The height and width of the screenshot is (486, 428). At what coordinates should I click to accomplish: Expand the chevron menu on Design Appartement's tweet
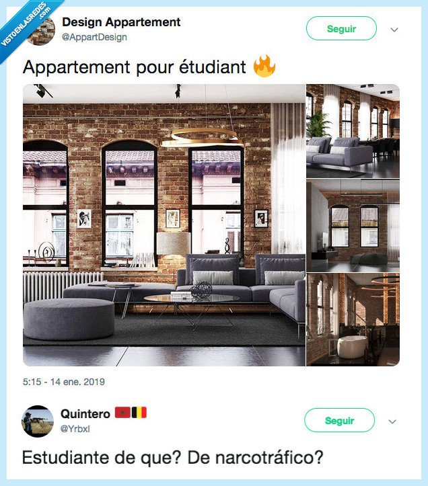(394, 30)
